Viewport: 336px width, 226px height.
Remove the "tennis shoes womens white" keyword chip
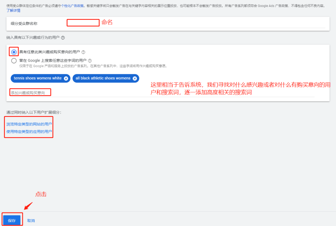(66, 78)
